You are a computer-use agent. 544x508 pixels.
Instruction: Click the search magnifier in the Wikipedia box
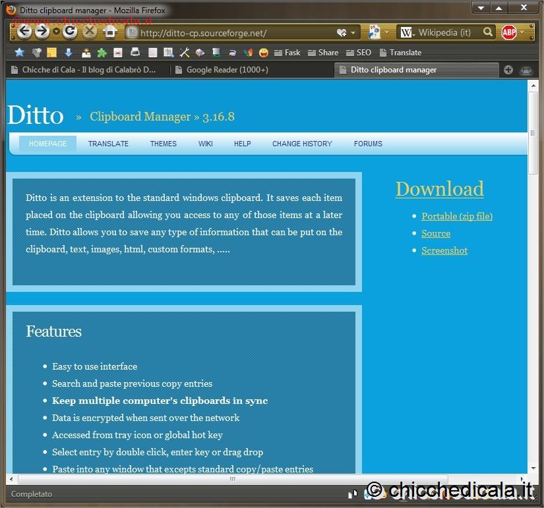[488, 32]
